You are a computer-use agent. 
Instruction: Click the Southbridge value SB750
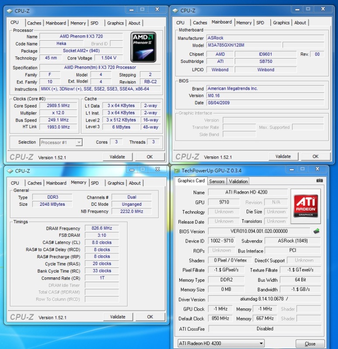265,61
